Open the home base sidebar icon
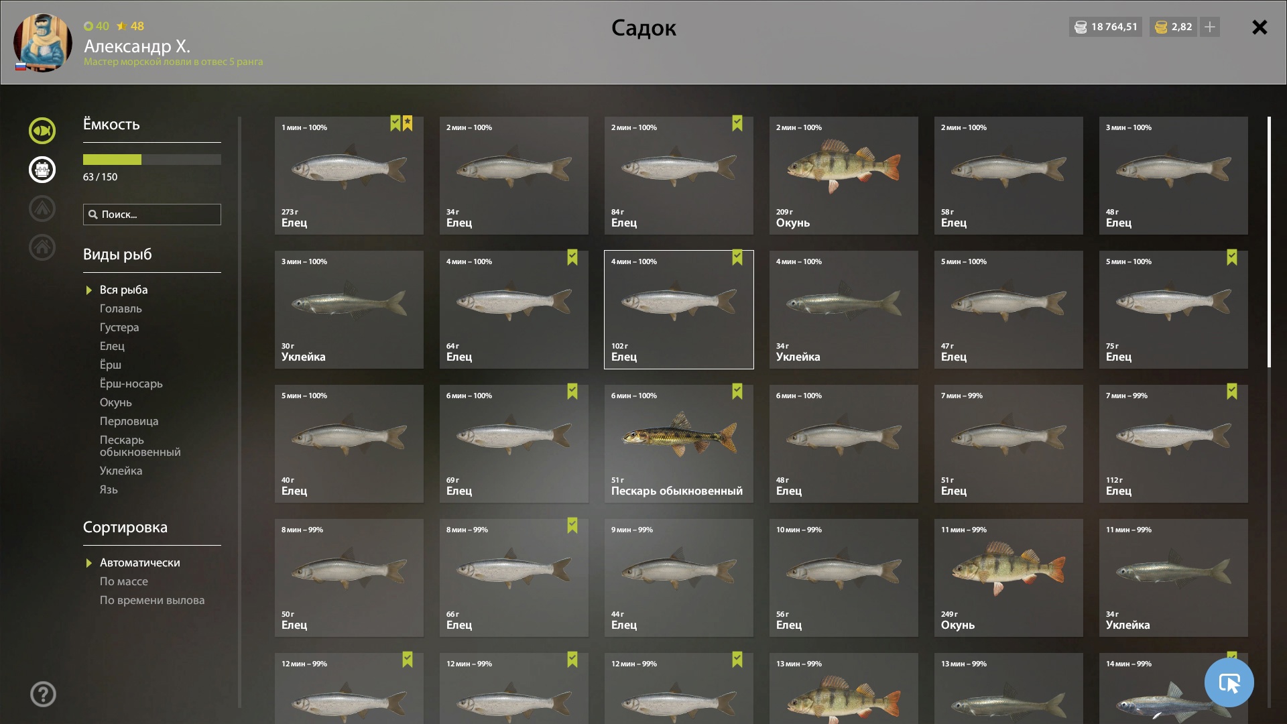 pos(42,247)
